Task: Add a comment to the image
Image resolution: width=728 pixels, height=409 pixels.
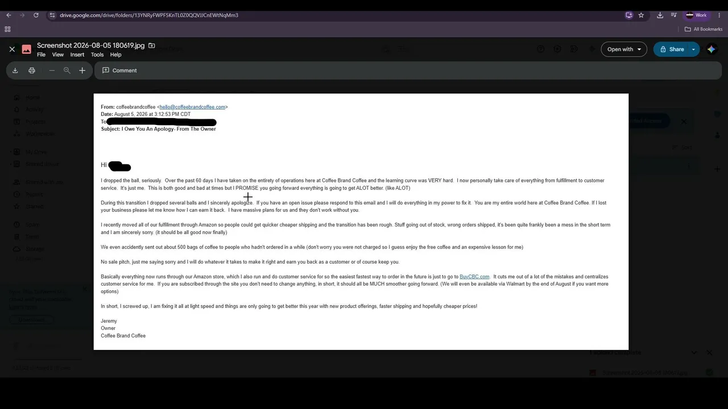Action: tap(119, 70)
